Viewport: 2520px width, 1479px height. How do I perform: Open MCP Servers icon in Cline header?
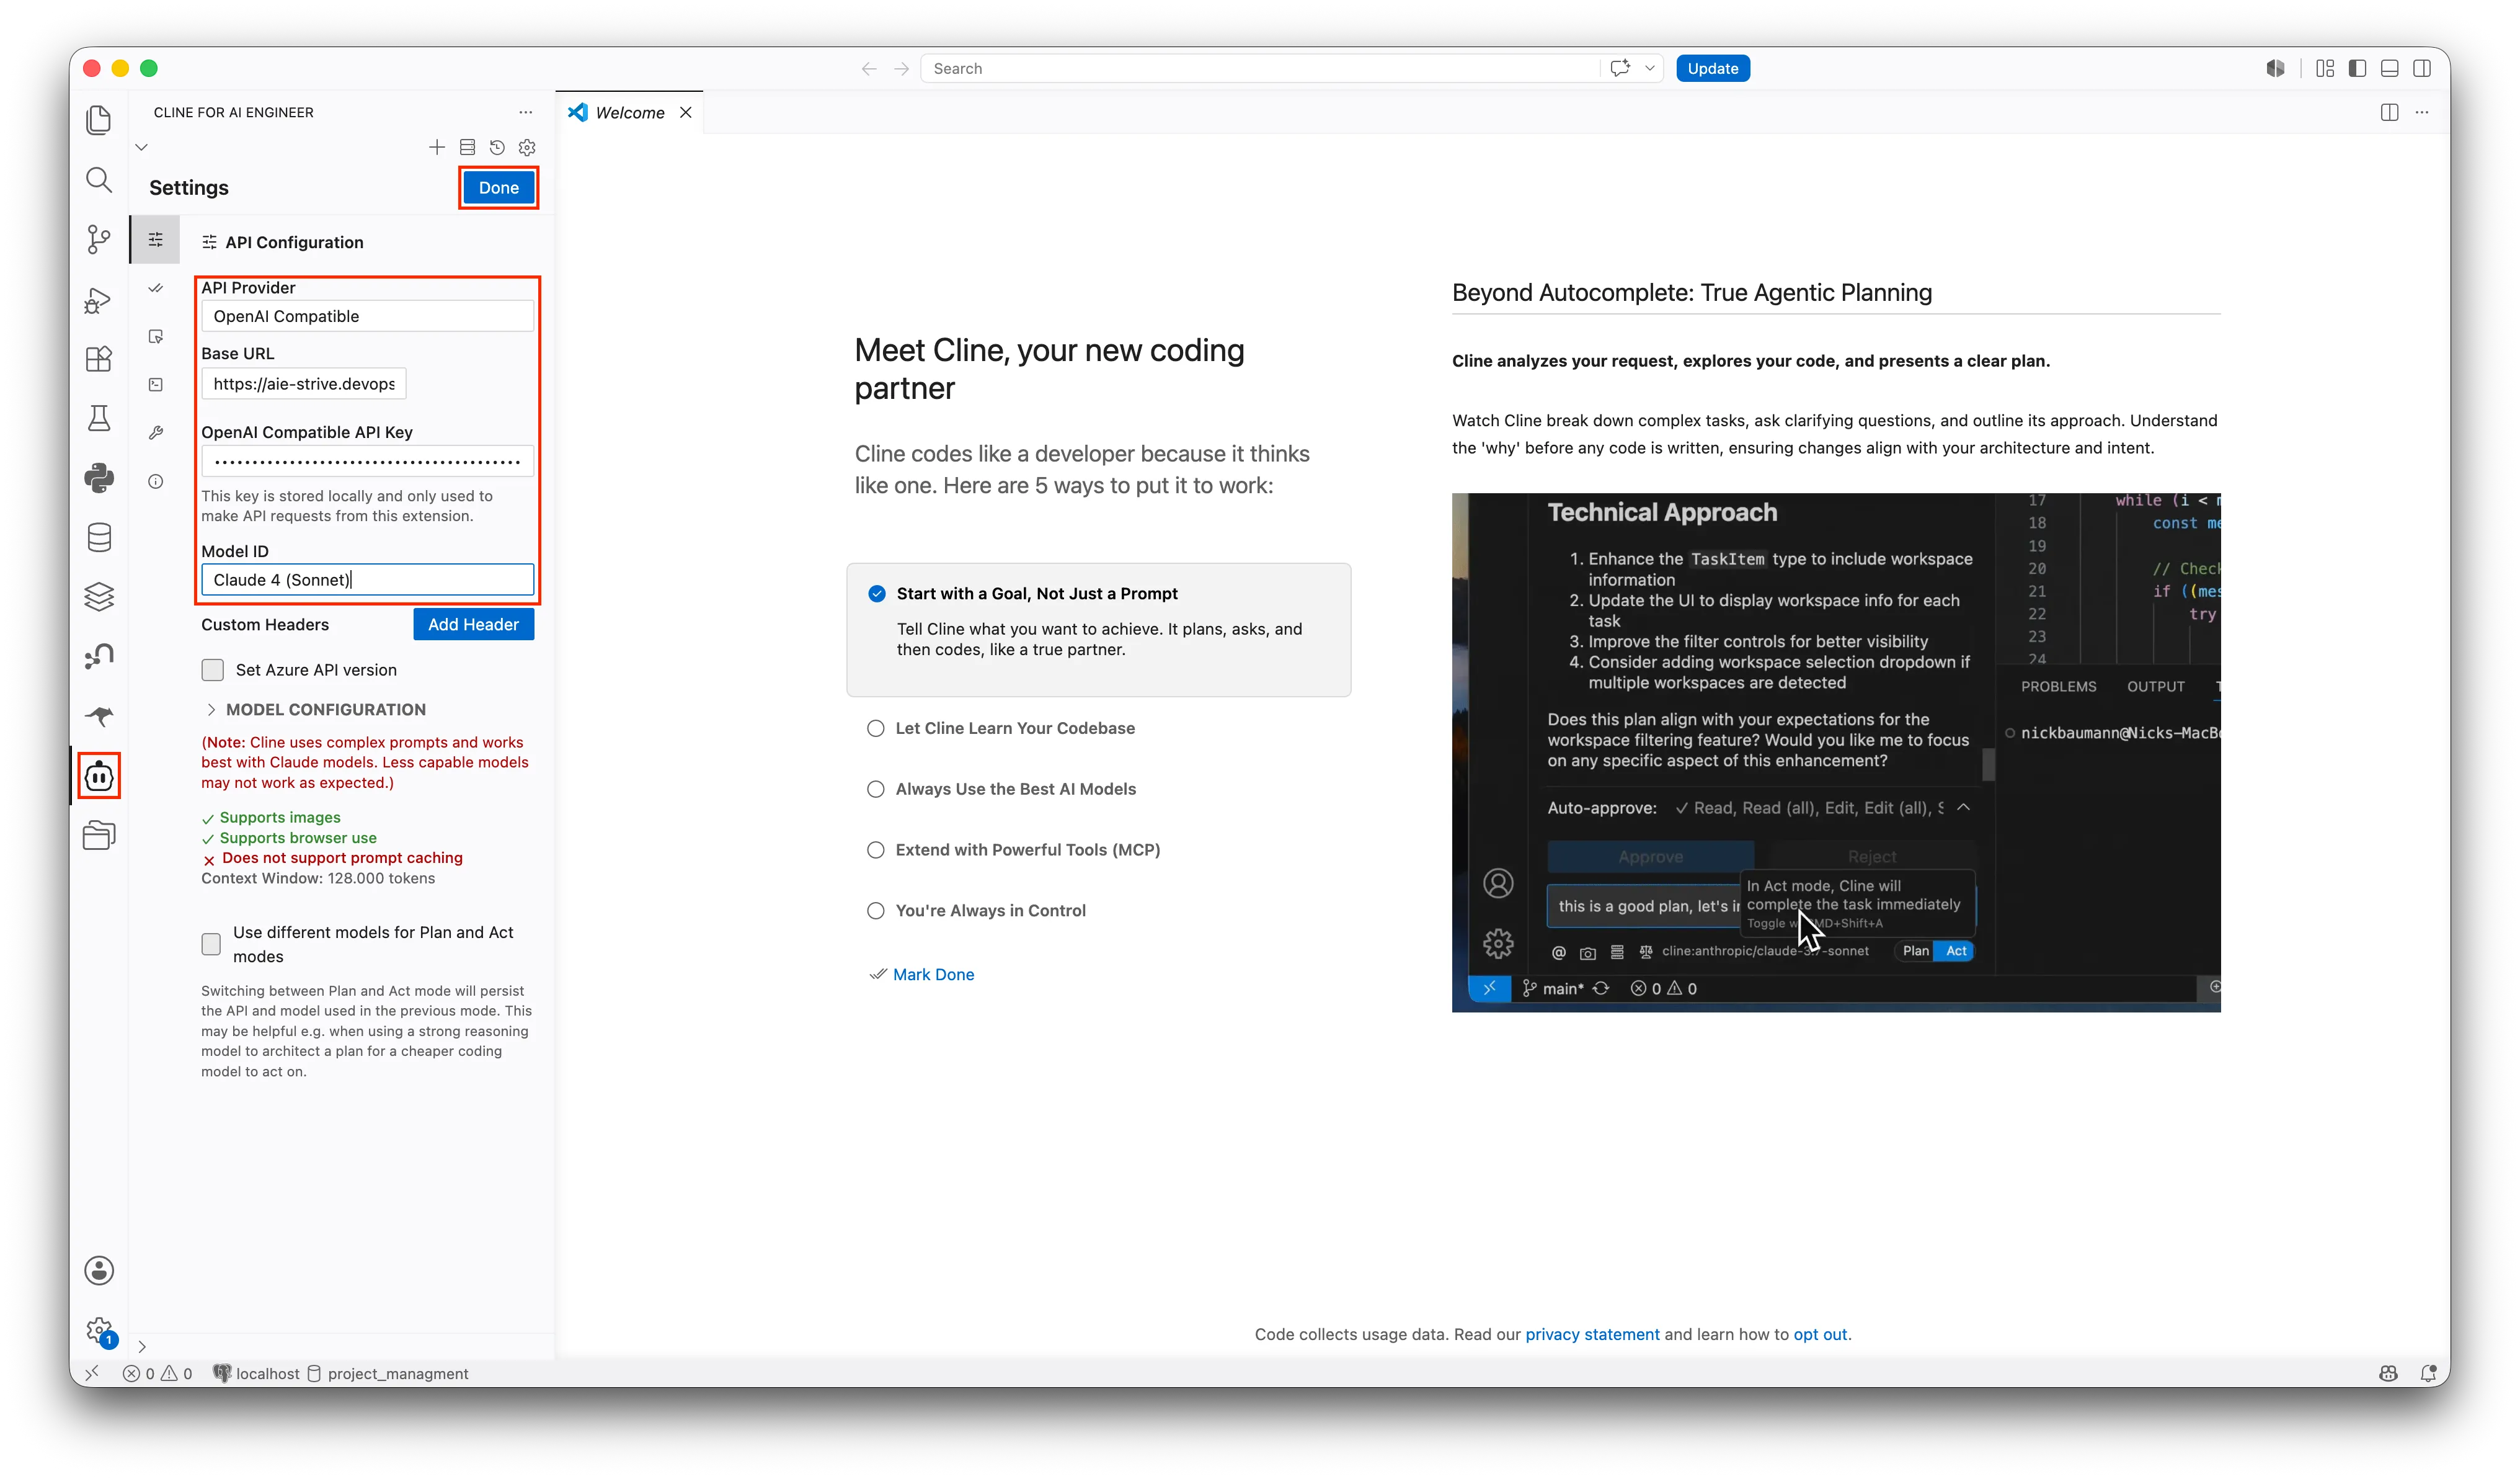click(x=467, y=147)
